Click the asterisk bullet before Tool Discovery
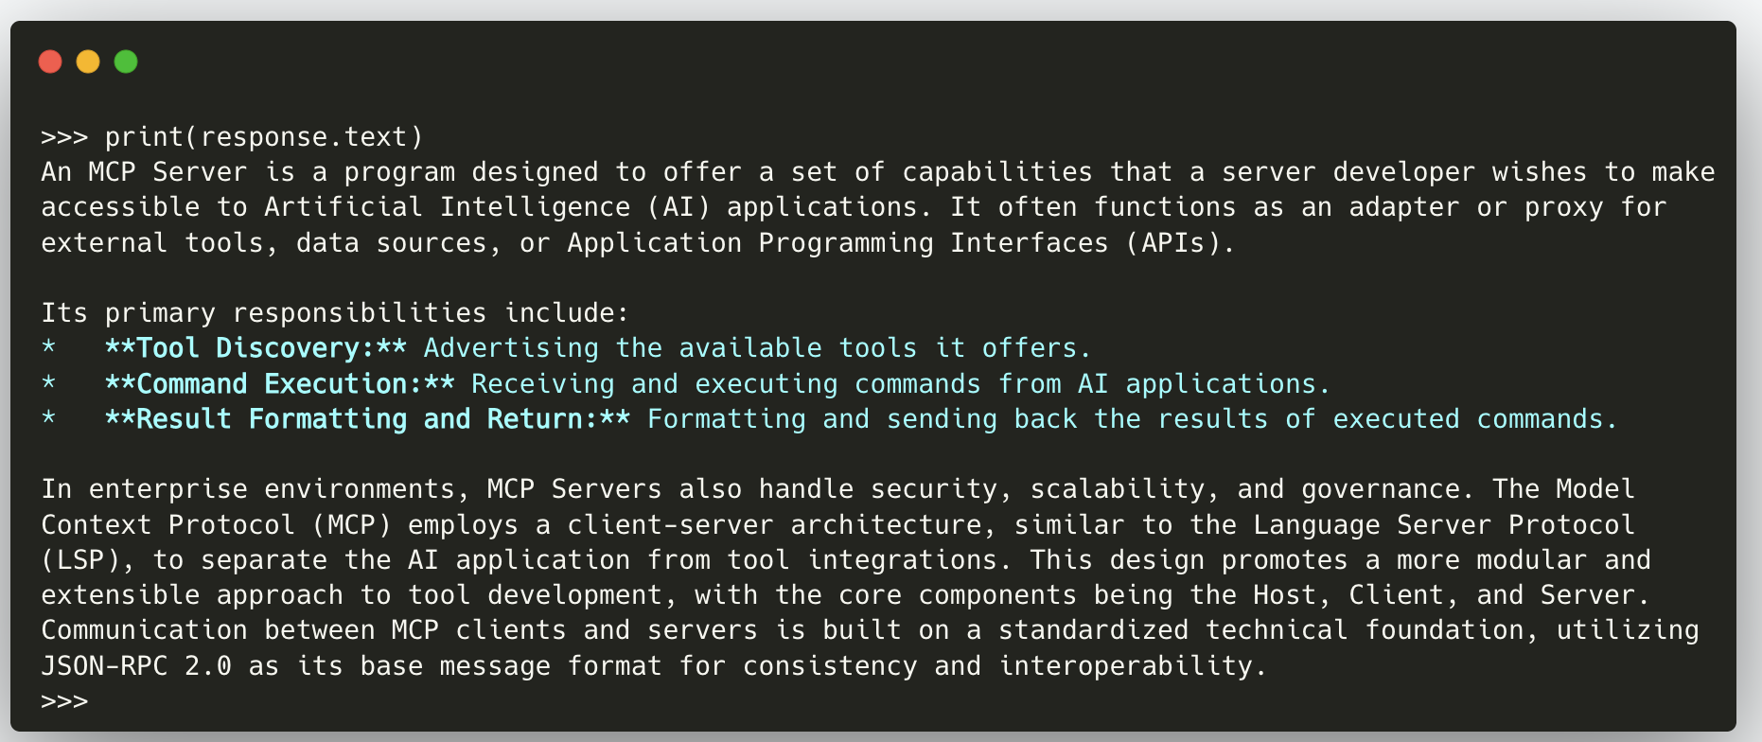Screen dimensions: 1762x742 pos(48,348)
